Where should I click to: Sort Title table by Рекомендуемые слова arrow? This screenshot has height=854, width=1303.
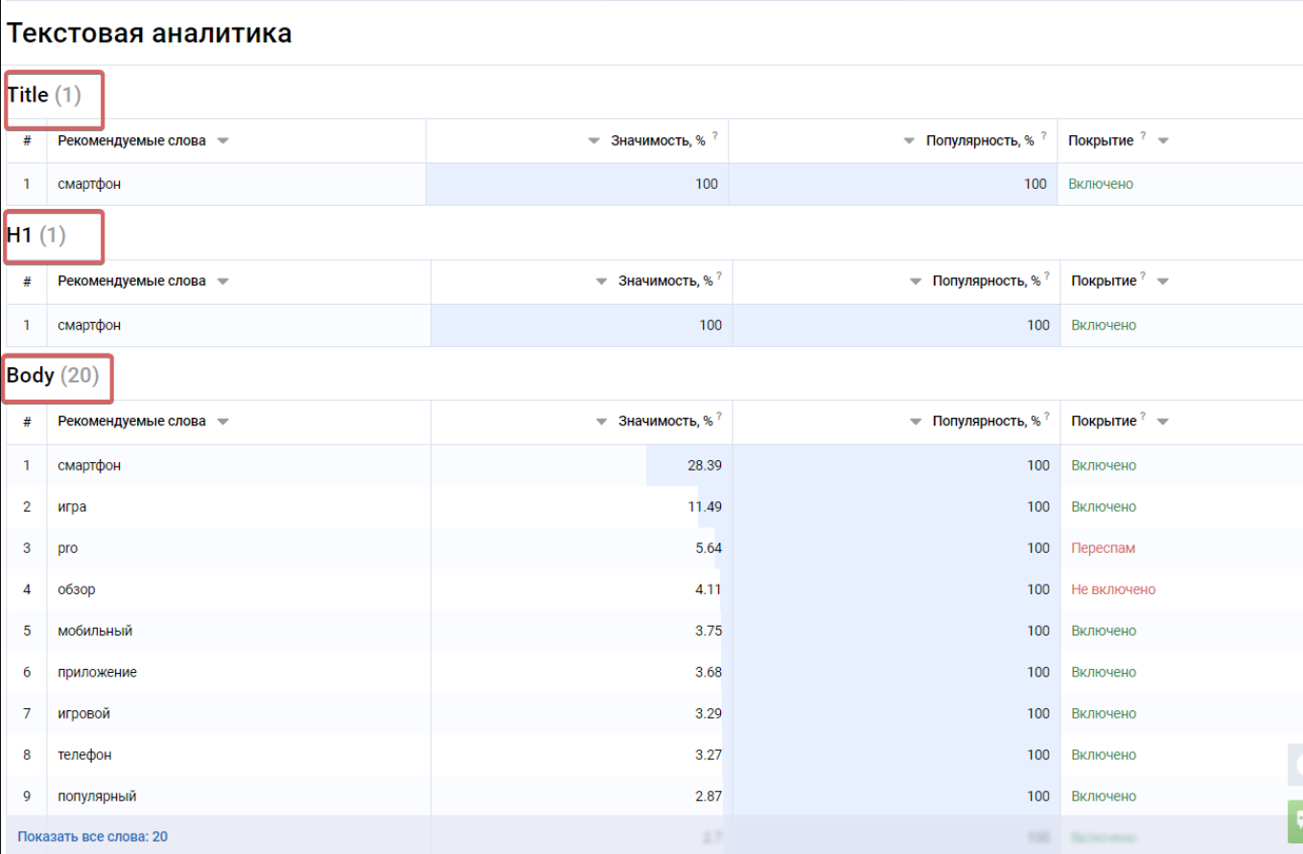click(223, 141)
